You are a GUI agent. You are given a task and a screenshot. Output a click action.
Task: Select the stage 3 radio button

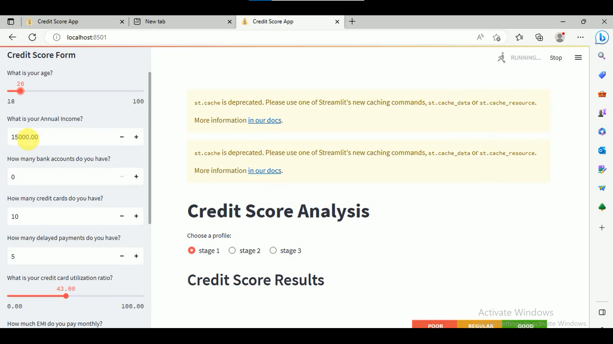coord(273,250)
